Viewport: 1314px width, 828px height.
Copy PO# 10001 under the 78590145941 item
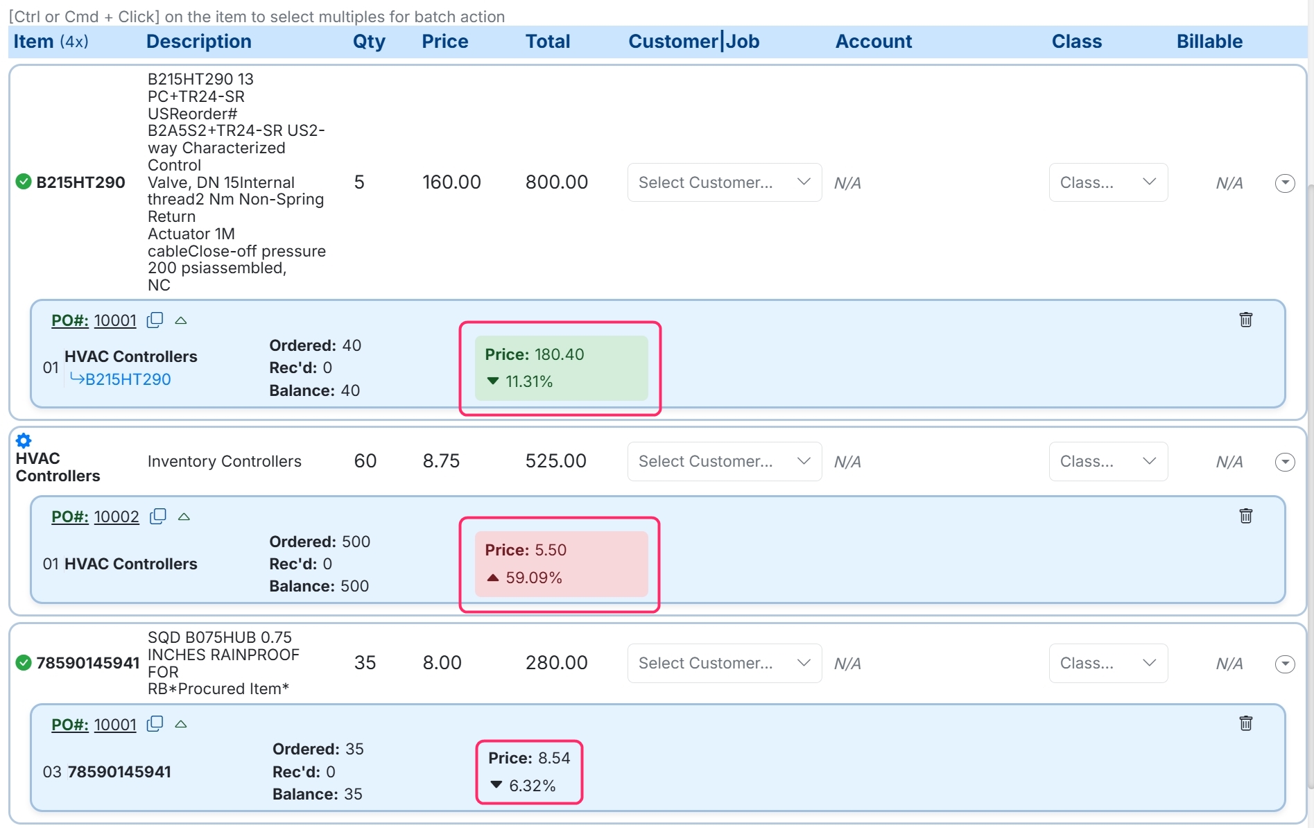point(155,724)
